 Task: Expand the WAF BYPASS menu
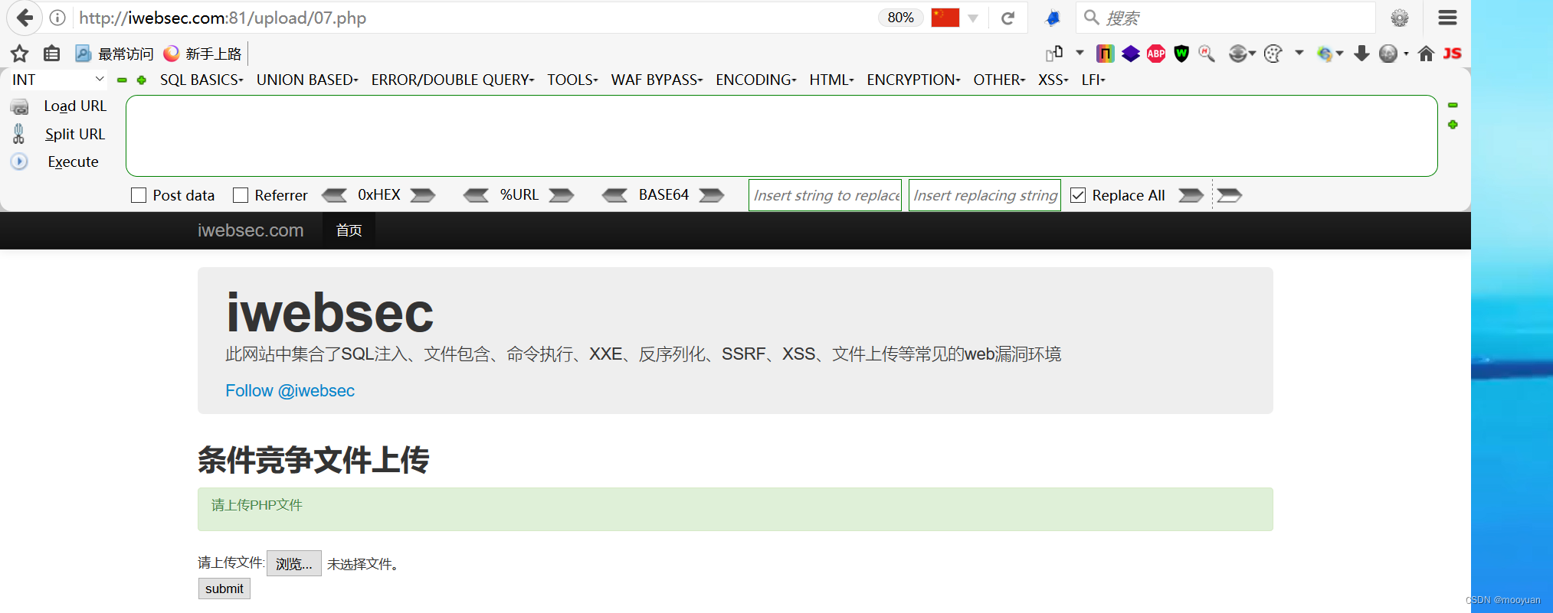[657, 80]
